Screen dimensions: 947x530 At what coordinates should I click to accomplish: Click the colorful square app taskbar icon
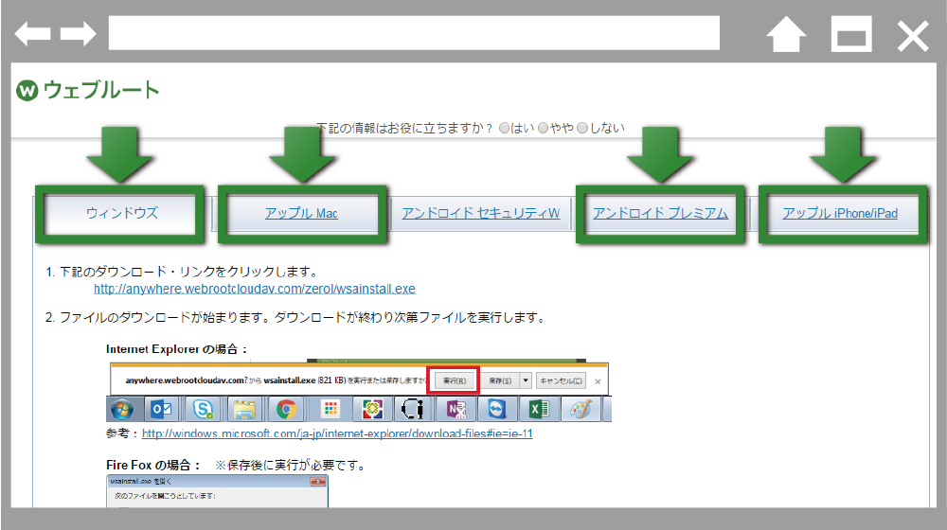tap(372, 409)
